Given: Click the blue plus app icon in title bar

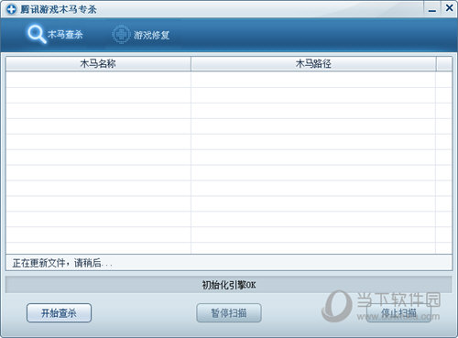Looking at the screenshot, I should 11,9.
